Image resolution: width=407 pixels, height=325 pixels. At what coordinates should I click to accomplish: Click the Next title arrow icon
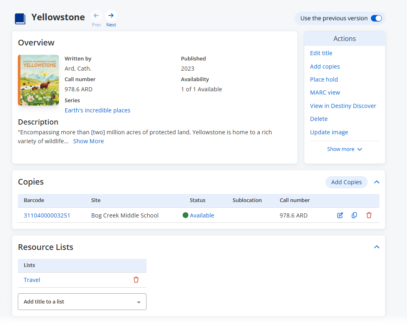tap(111, 16)
